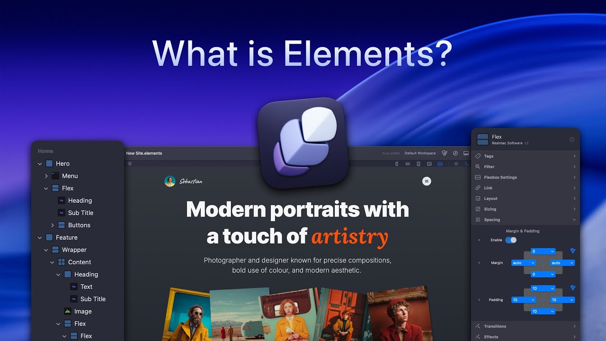Switch the canvas to phone preview

397,164
